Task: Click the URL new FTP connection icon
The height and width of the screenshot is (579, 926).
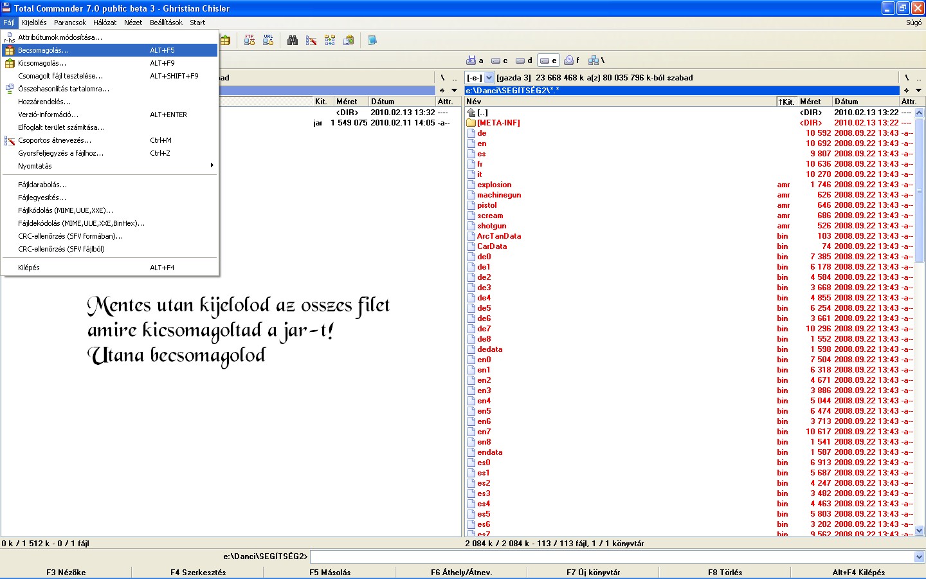Action: pyautogui.click(x=268, y=41)
